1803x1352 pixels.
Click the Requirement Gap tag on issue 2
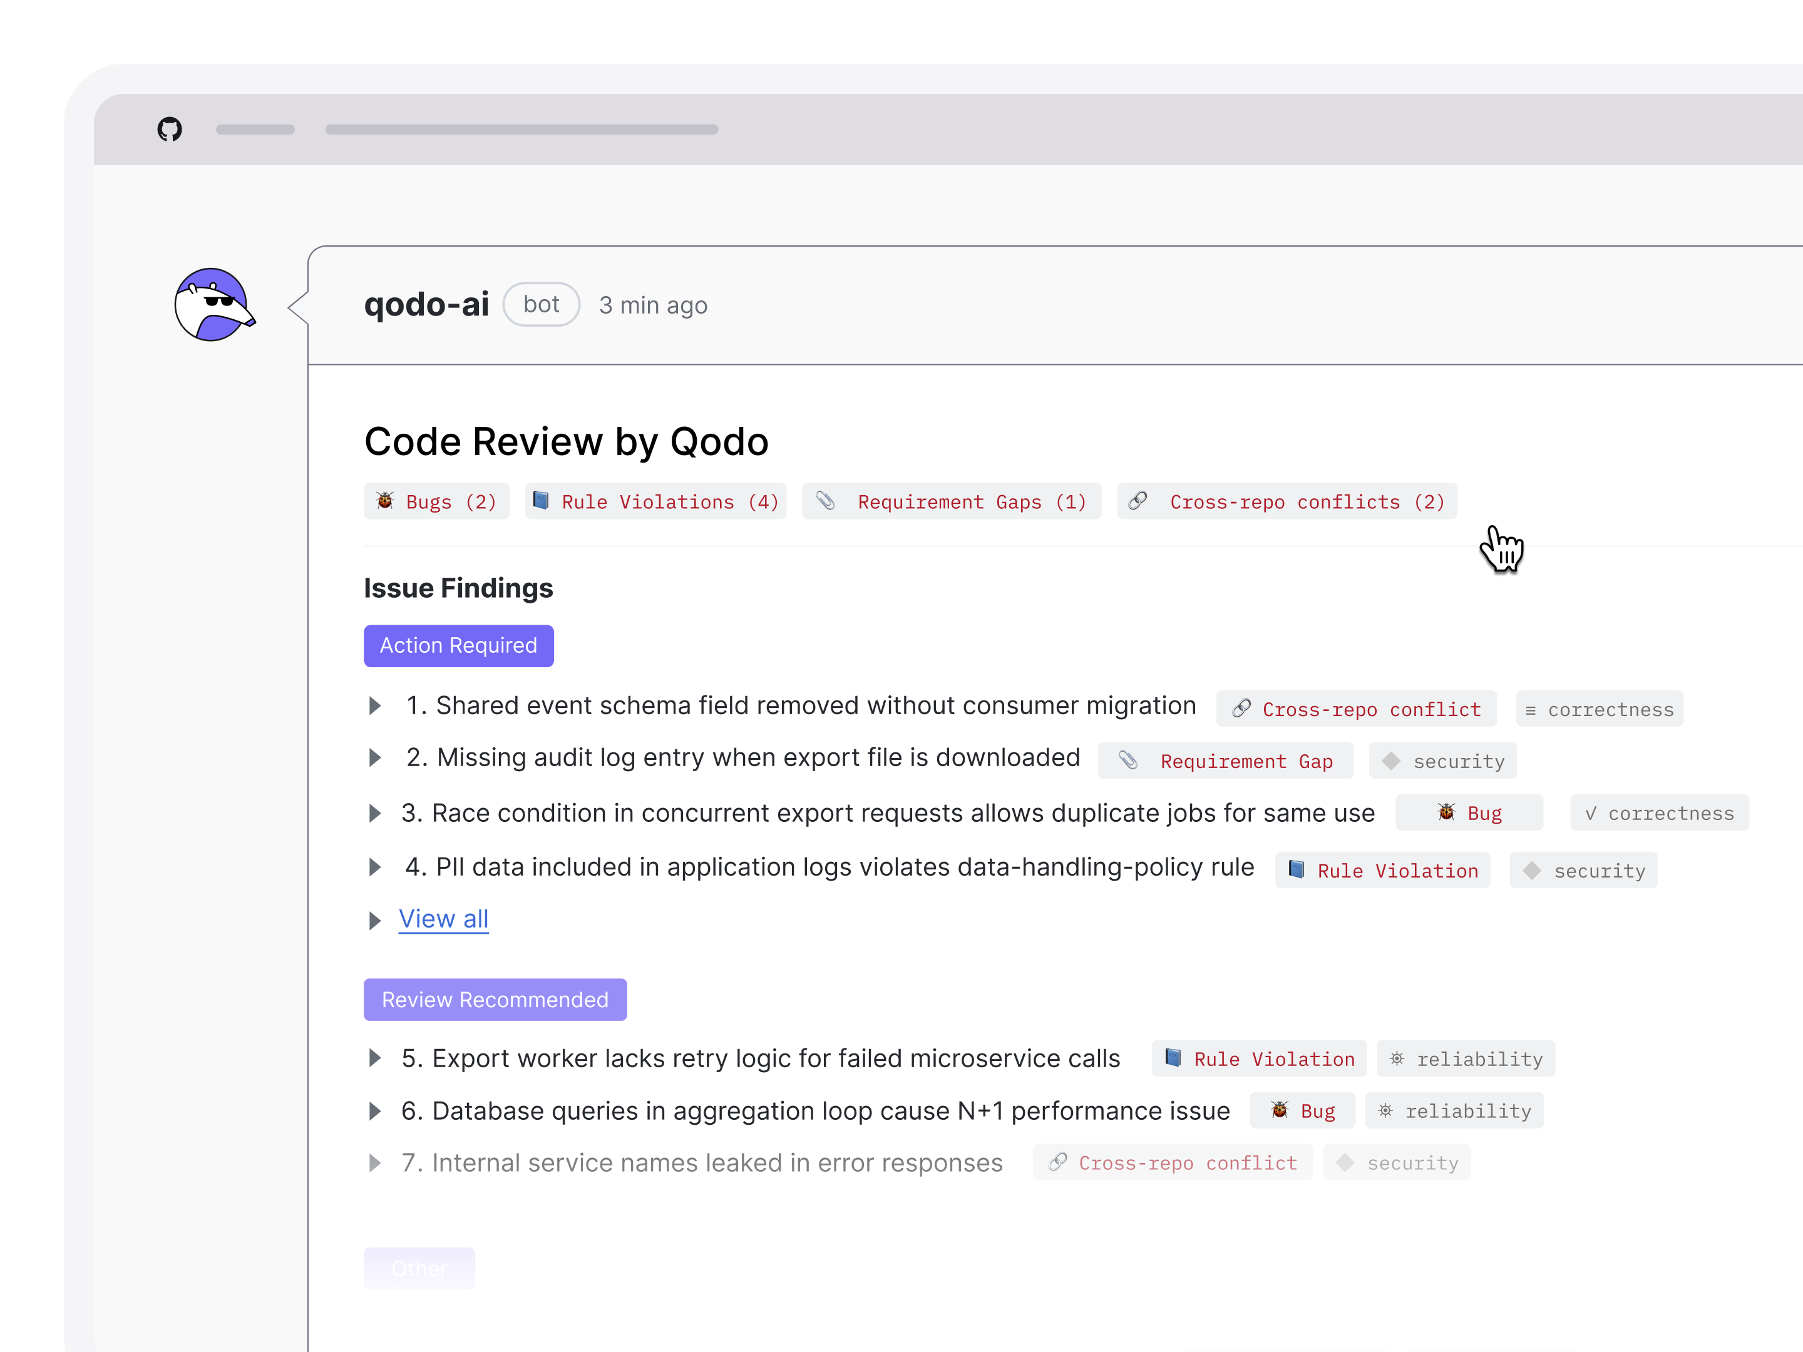click(1225, 760)
